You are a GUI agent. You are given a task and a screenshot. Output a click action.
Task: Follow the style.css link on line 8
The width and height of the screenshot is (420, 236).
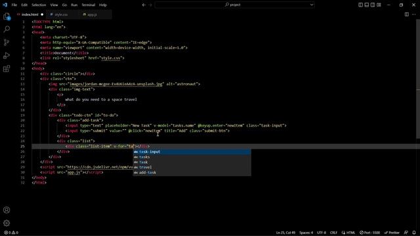click(111, 58)
